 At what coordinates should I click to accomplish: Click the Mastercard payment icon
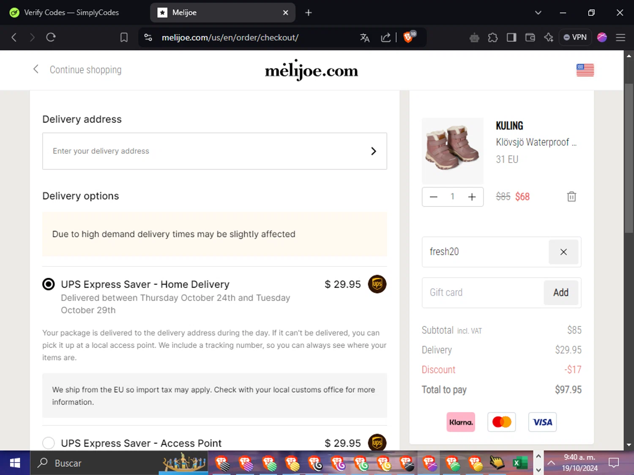point(502,422)
